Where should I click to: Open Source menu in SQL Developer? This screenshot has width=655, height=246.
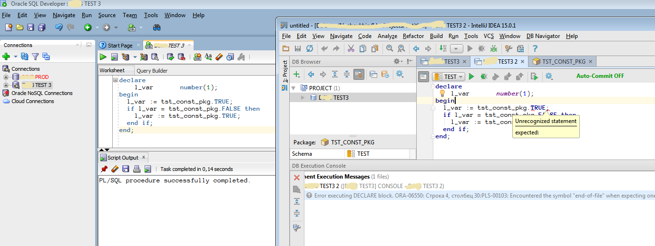(107, 15)
